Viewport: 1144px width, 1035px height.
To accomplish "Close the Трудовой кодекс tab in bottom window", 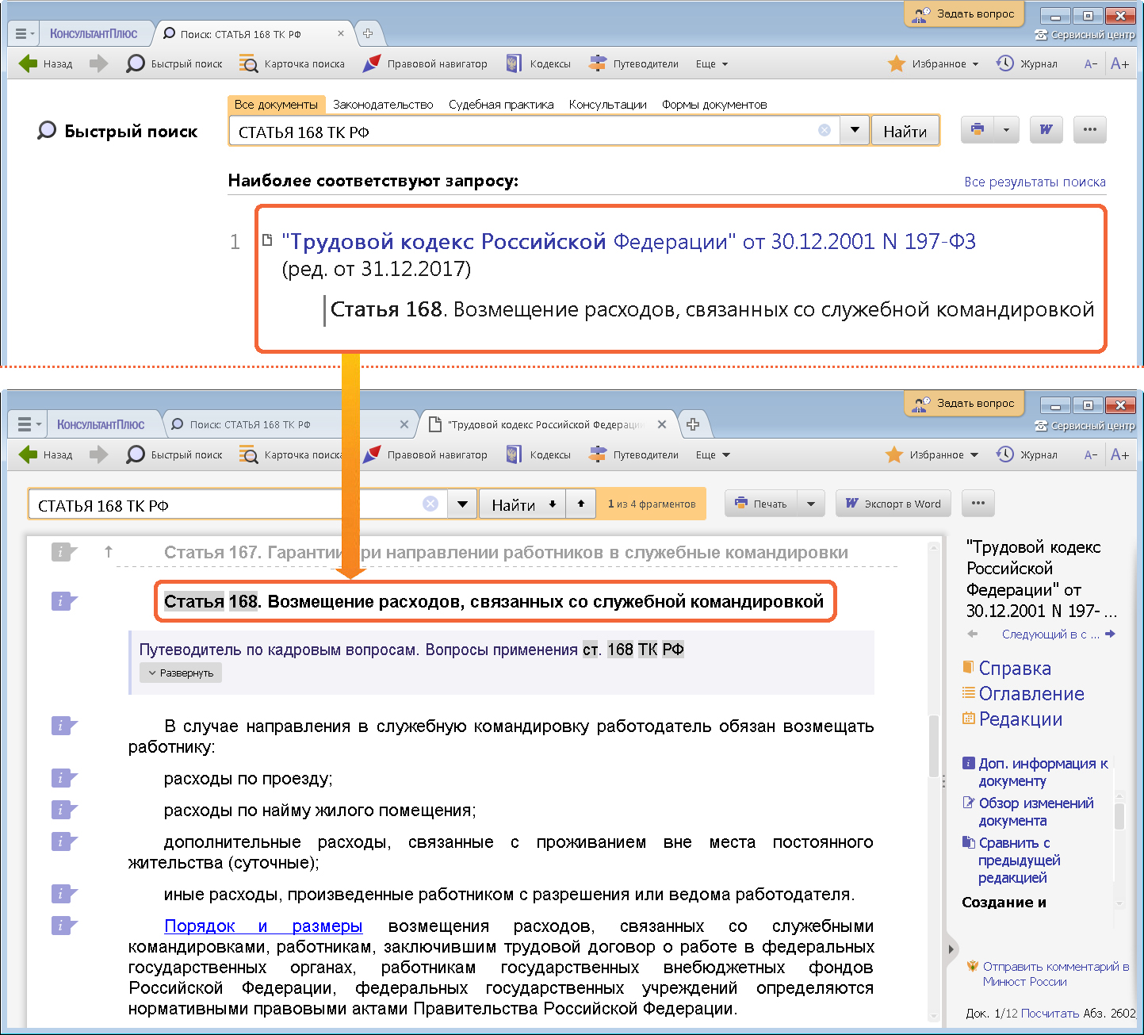I will pyautogui.click(x=662, y=424).
